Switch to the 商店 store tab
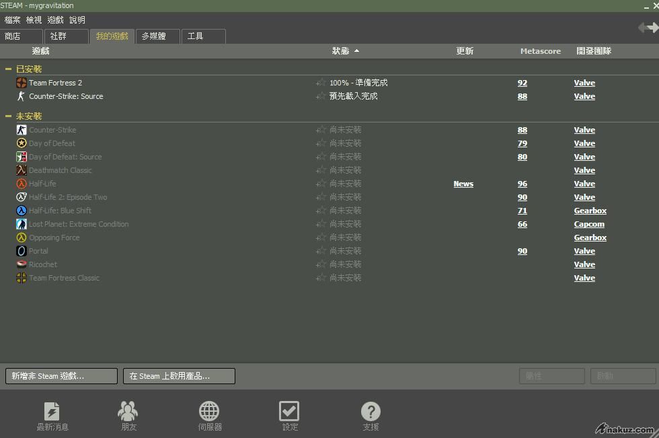Image resolution: width=659 pixels, height=438 pixels. (22, 36)
